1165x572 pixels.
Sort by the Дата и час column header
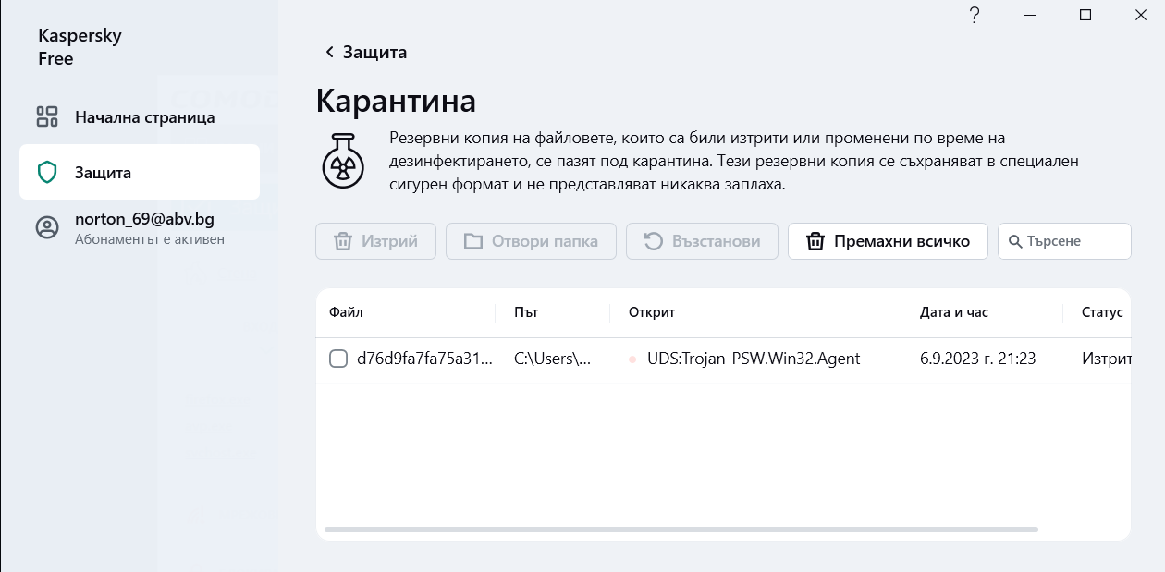[954, 312]
